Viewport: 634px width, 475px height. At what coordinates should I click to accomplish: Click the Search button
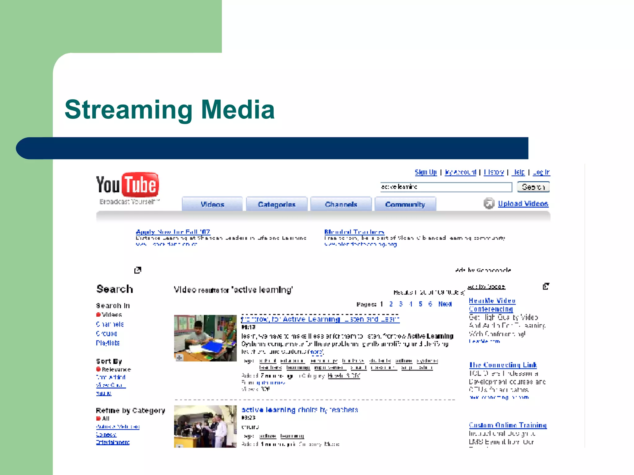(x=533, y=187)
